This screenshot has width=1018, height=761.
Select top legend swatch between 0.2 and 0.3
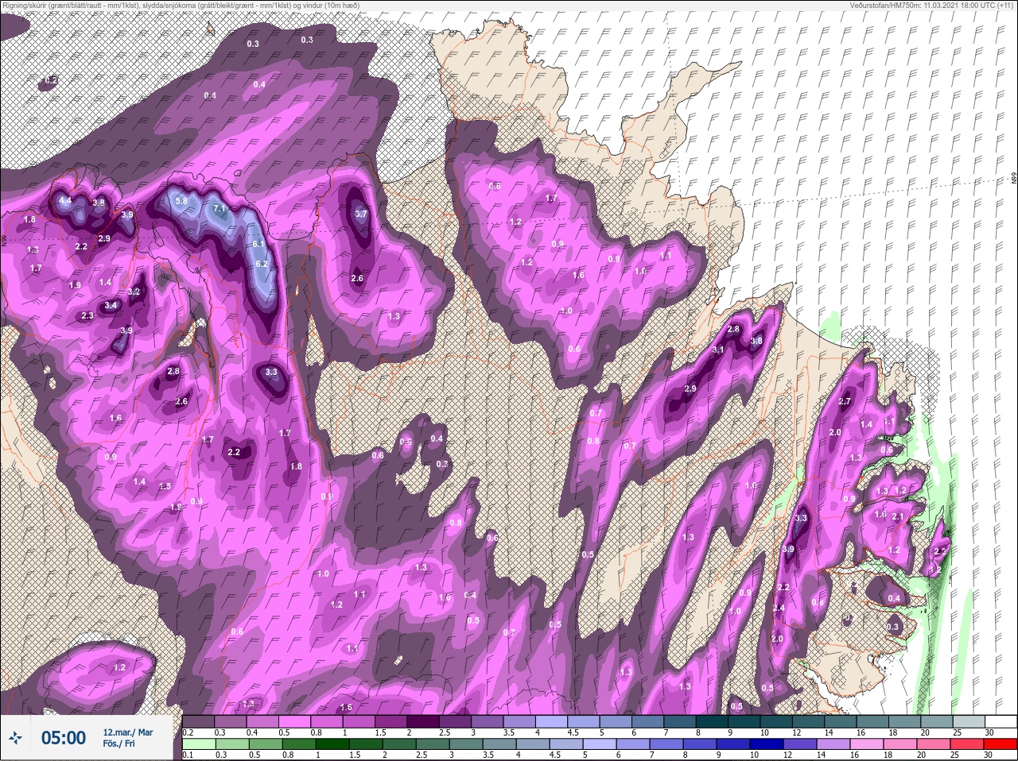pos(199,721)
